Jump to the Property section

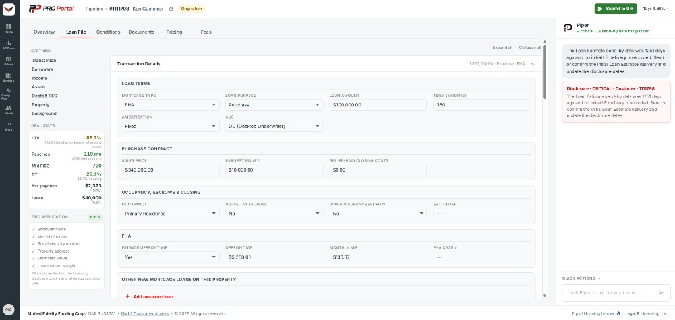(40, 105)
